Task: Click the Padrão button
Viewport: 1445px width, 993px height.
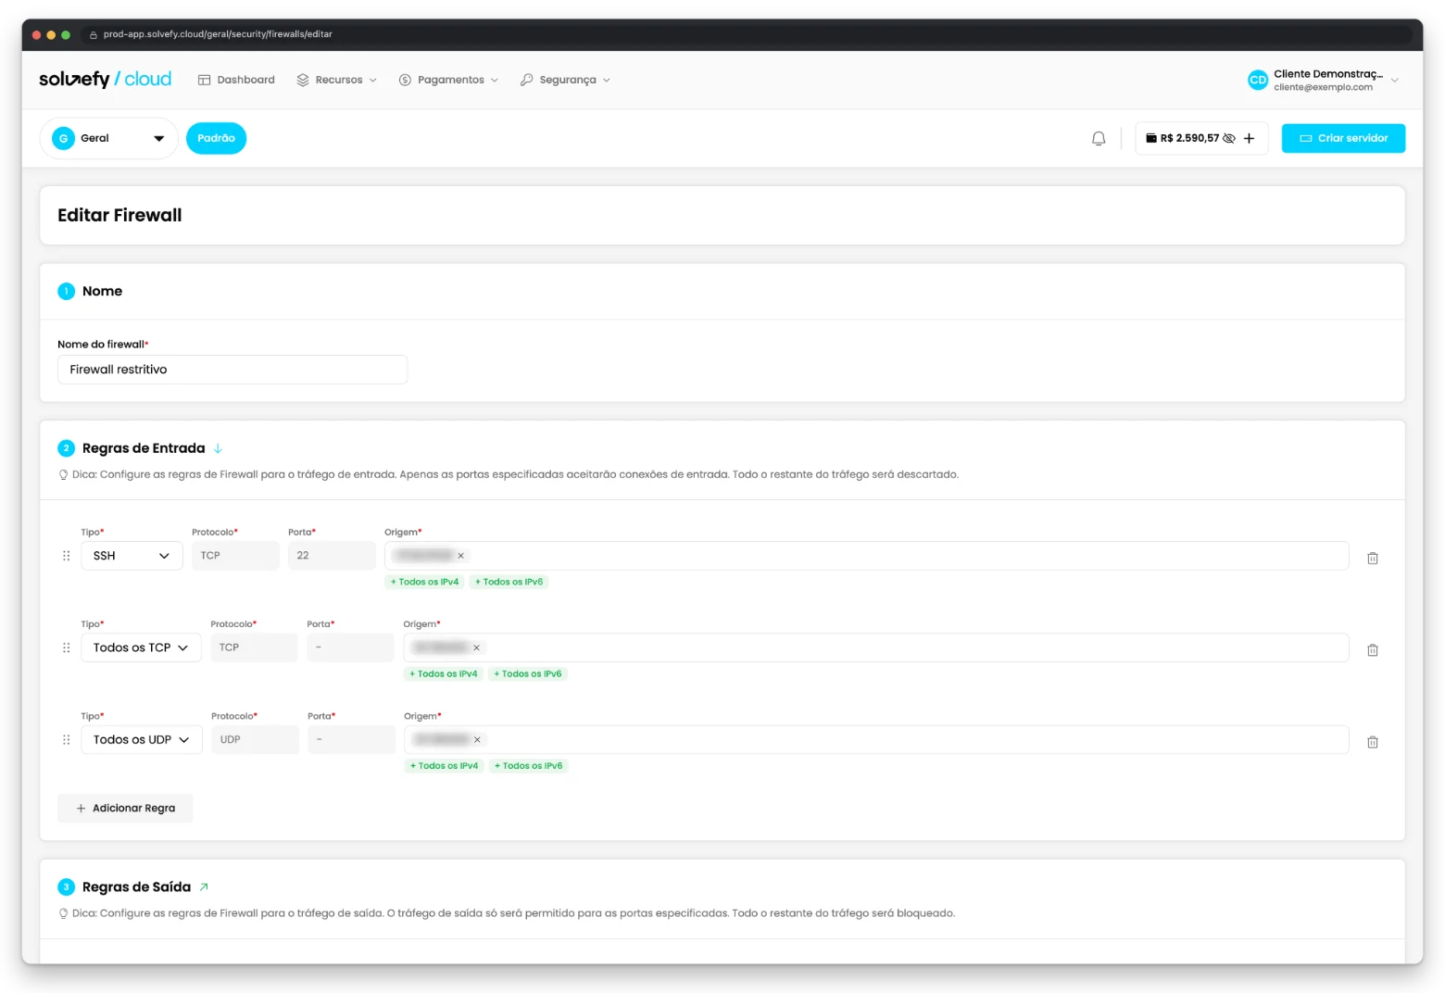Action: point(216,138)
